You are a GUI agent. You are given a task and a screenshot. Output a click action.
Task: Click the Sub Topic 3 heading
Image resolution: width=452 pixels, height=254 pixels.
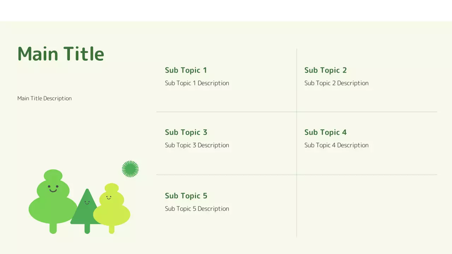tap(186, 132)
